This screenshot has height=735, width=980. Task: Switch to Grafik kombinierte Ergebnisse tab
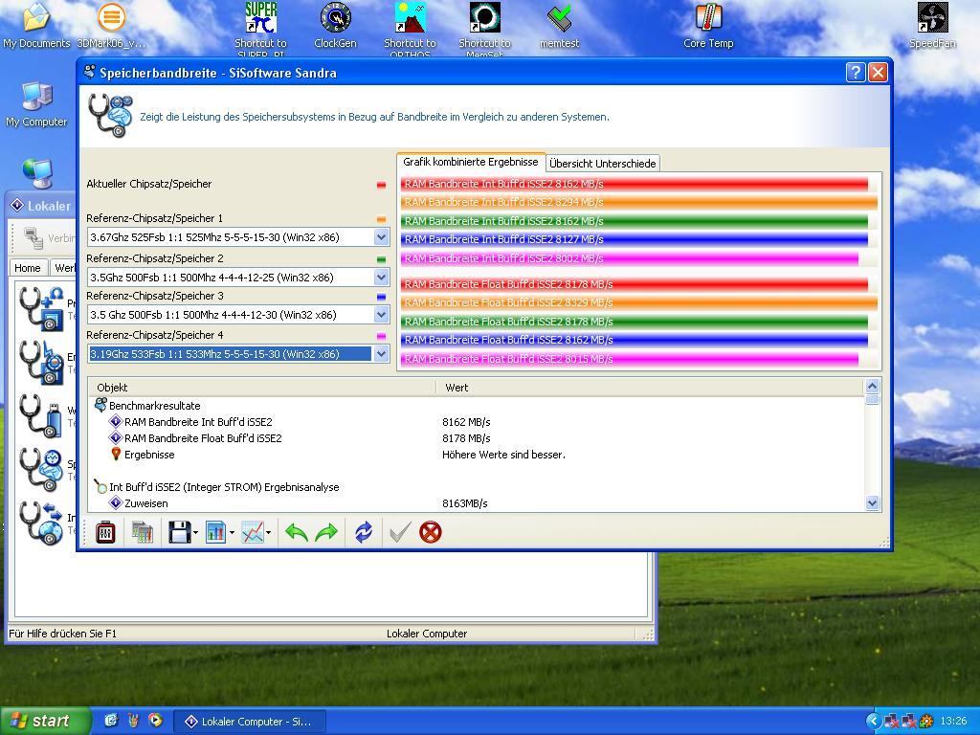click(x=471, y=162)
